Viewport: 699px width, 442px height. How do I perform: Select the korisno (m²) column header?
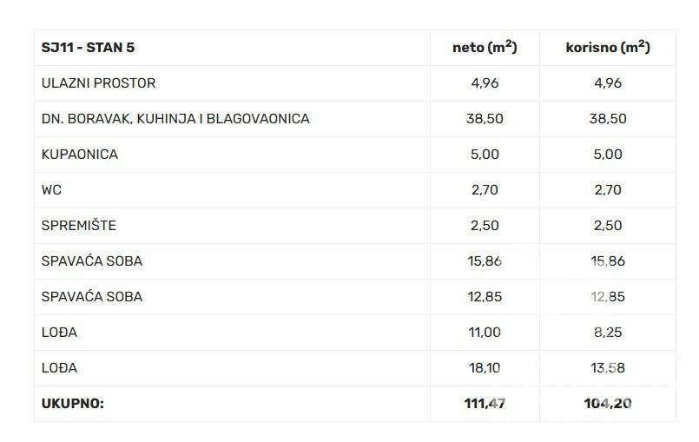coord(608,47)
